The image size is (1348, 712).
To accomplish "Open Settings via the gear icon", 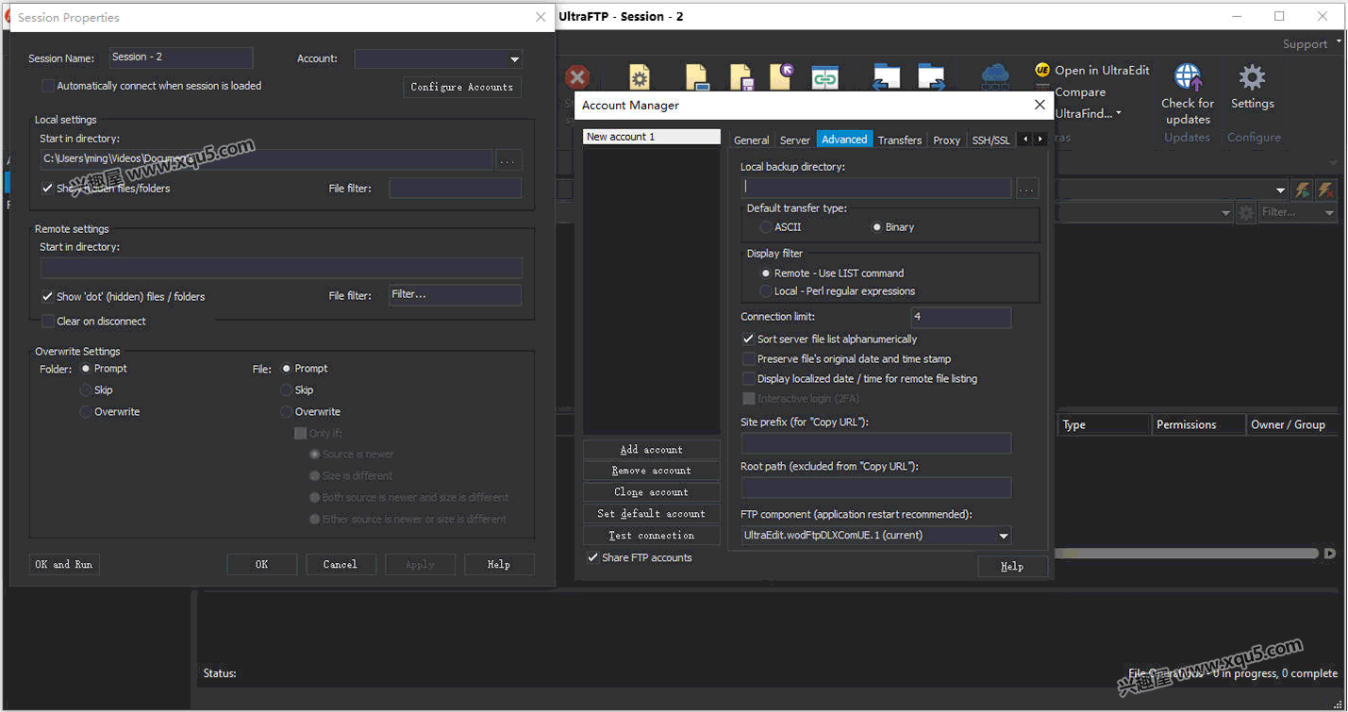I will [x=1252, y=77].
